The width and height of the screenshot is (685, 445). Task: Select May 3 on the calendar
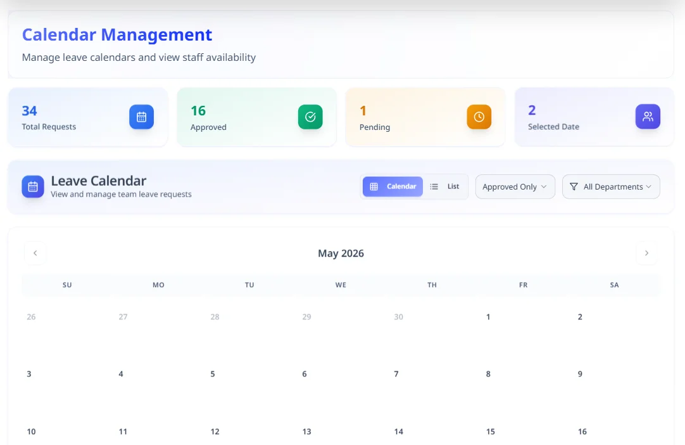tap(29, 374)
